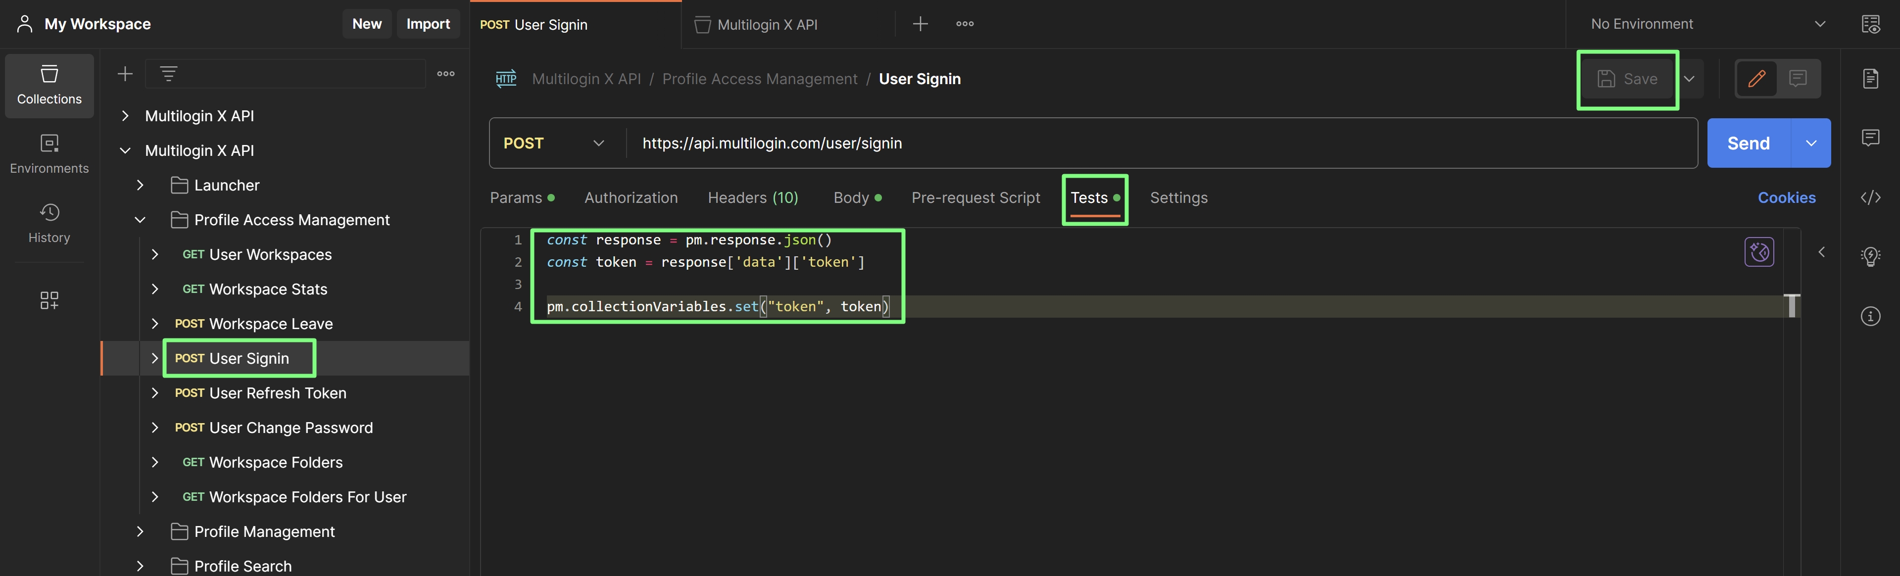Open the documentation icon in the right sidebar
The image size is (1900, 576).
[x=1870, y=78]
